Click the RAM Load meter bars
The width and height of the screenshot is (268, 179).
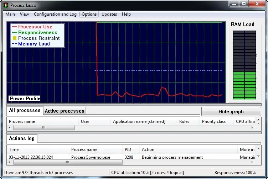244,65
